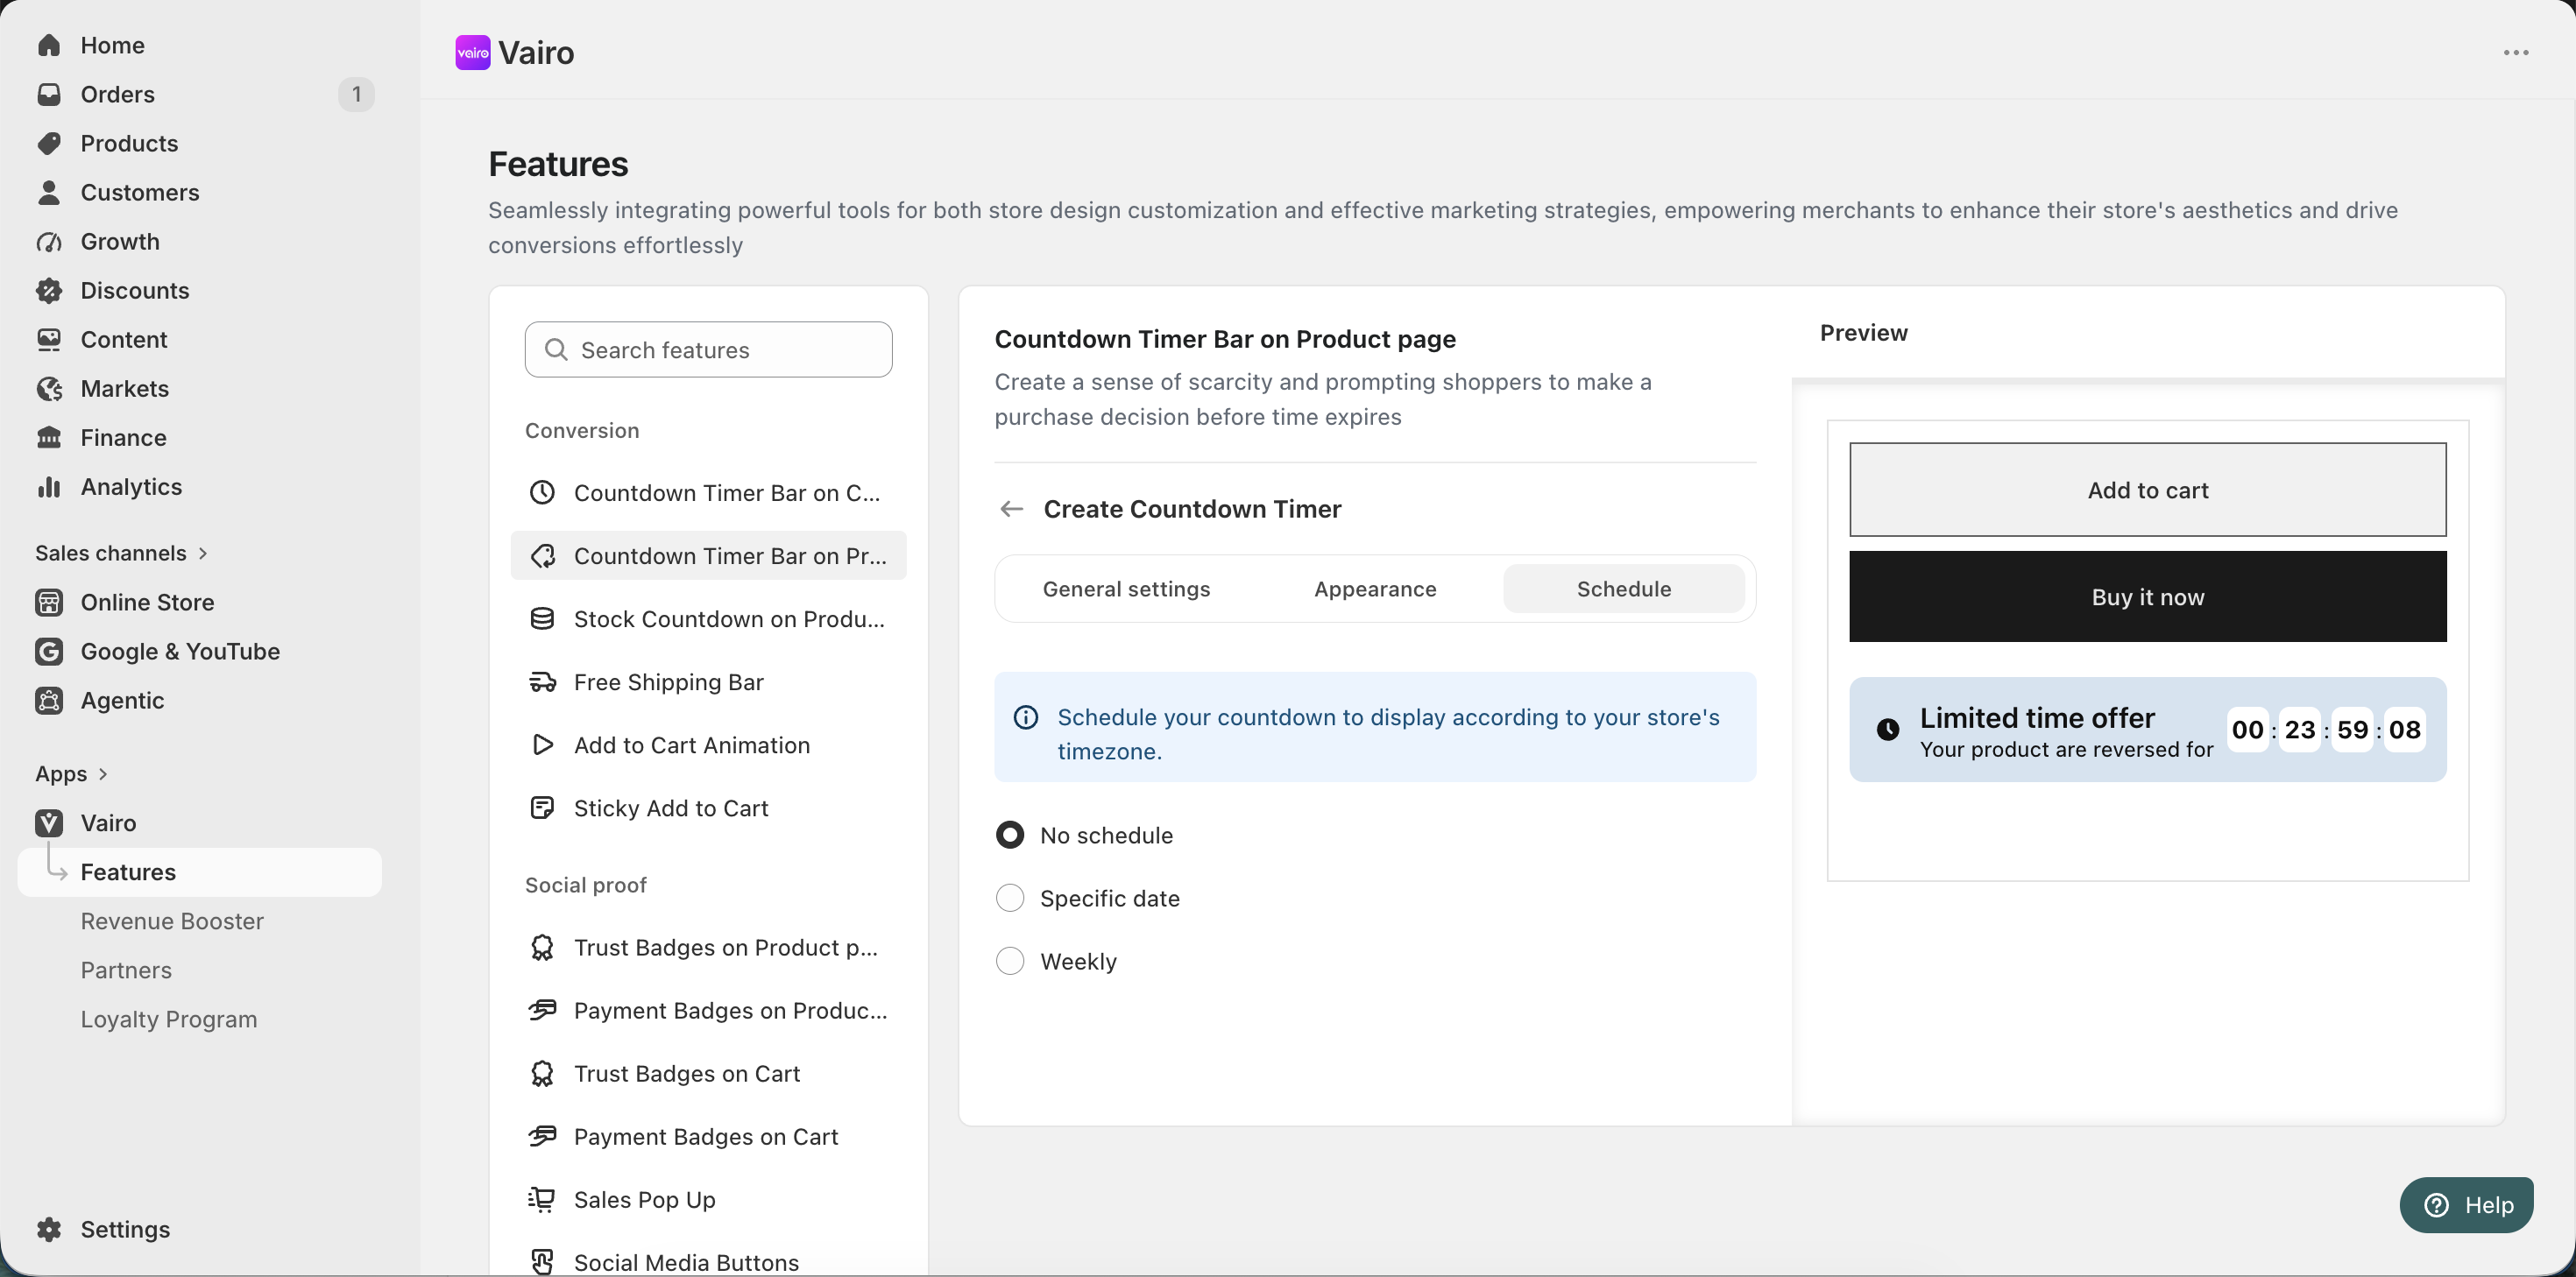This screenshot has height=1277, width=2576.
Task: Open the three-dot menu in Vairo header
Action: coord(2516,53)
